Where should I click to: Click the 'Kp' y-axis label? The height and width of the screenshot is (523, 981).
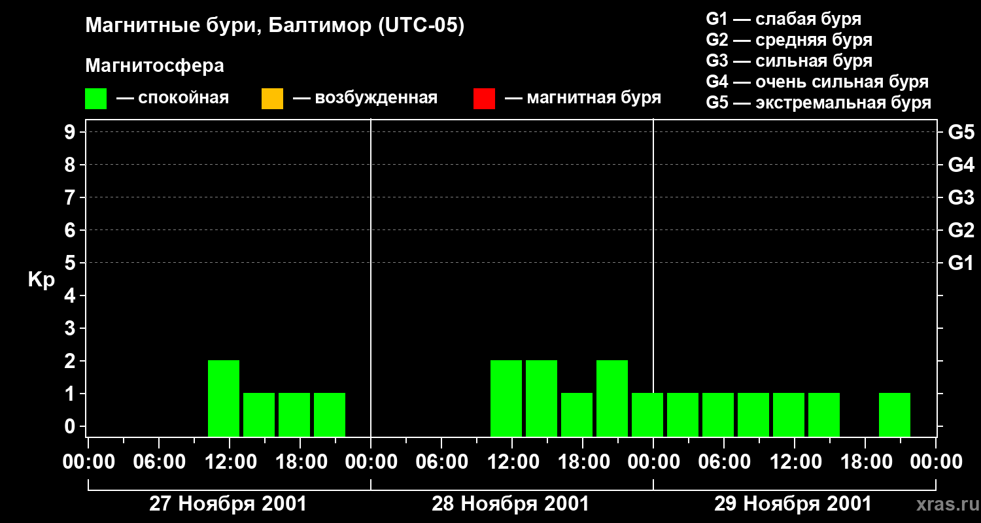[x=41, y=280]
